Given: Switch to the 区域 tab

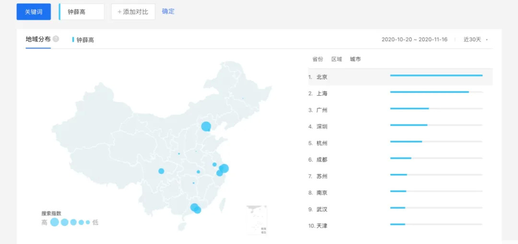Looking at the screenshot, I should [x=337, y=59].
